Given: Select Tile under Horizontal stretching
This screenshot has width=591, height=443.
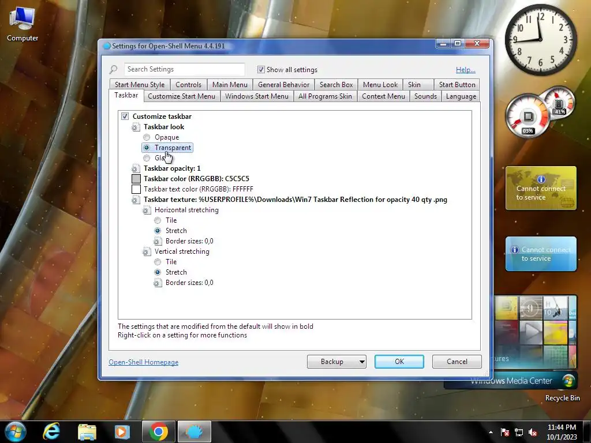Looking at the screenshot, I should pos(158,220).
